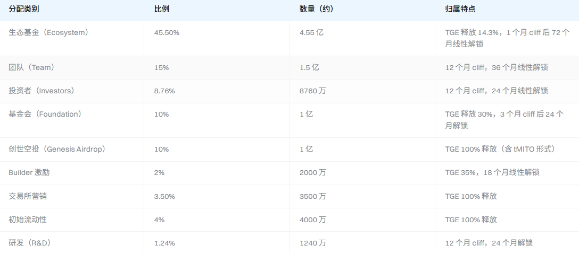Select the TGE 35%，18 个月线性解锁 text

[492, 173]
